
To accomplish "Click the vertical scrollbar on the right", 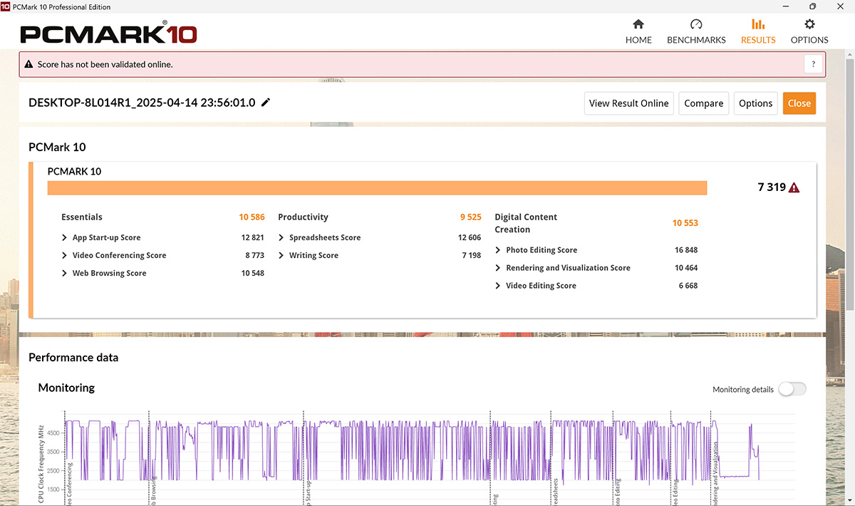I will click(x=849, y=214).
